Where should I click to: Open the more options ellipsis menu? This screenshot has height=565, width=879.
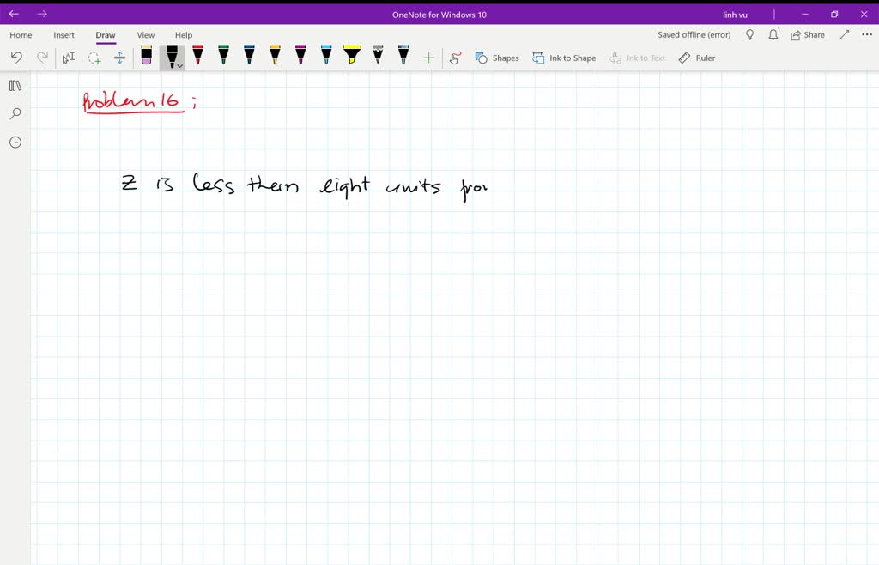click(x=866, y=35)
